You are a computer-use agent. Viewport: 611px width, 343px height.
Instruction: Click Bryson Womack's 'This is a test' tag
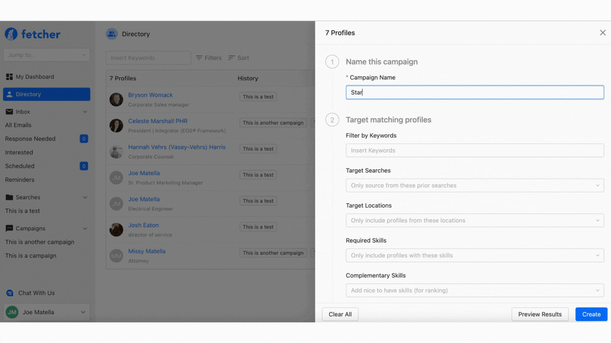point(258,97)
